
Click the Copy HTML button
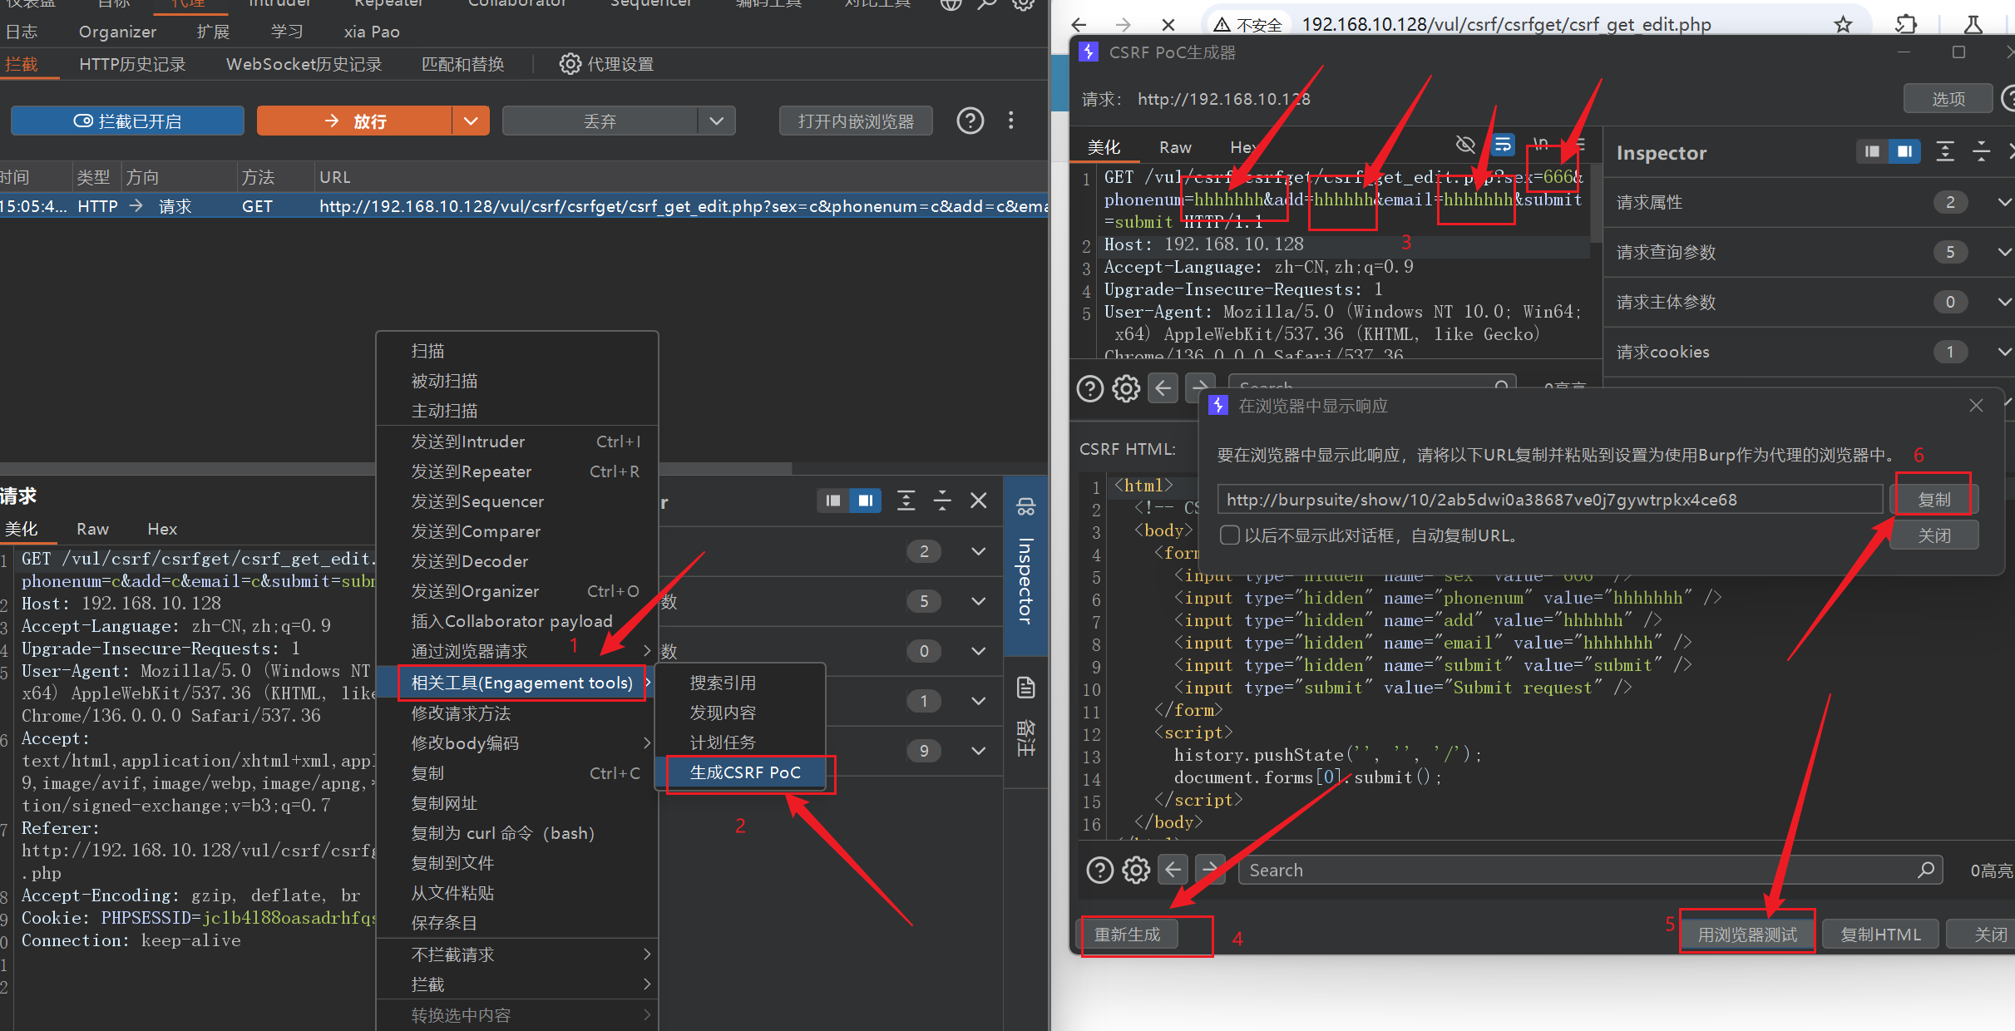point(1880,935)
